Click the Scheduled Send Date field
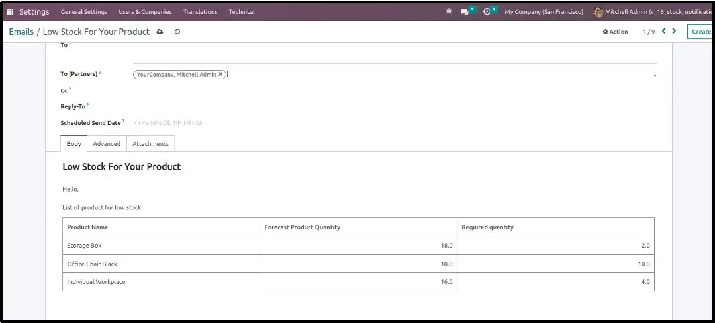Viewport: 715px width, 323px height. coord(395,123)
